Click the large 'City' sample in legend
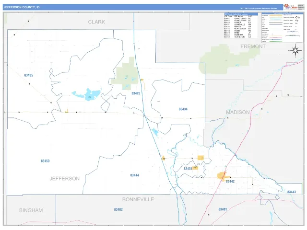The height and width of the screenshot is (230, 307). pos(297,17)
